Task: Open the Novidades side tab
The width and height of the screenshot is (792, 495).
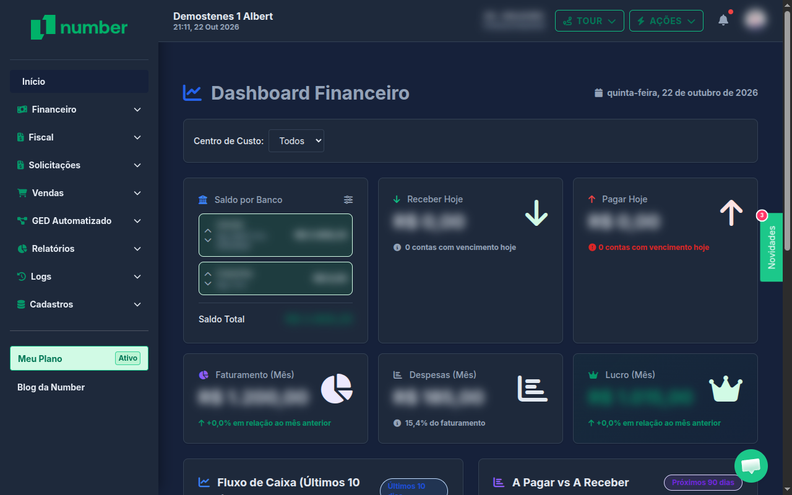Action: coord(772,247)
